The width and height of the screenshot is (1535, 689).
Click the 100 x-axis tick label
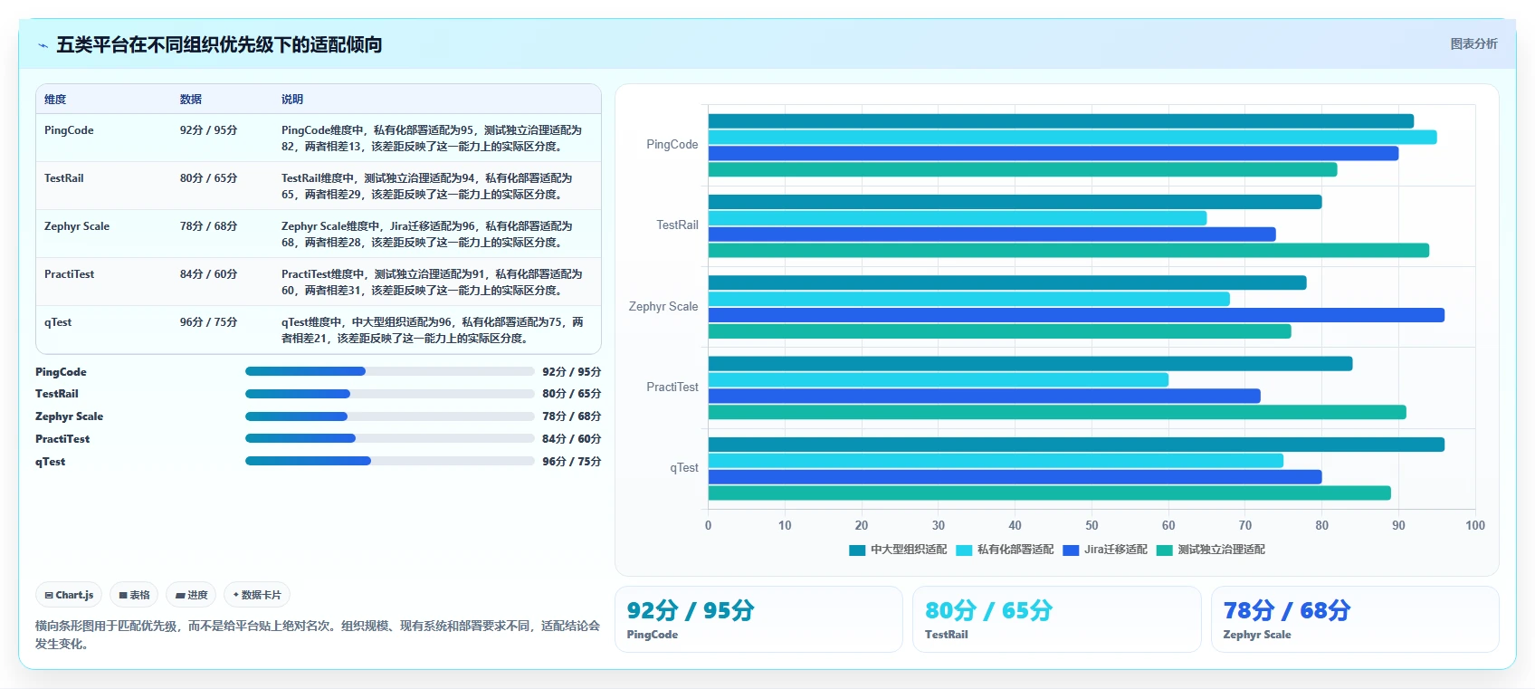[1475, 525]
